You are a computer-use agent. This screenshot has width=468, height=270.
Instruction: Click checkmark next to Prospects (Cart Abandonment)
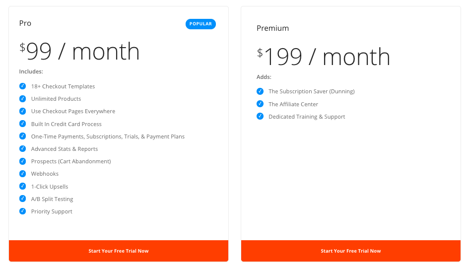[23, 161]
